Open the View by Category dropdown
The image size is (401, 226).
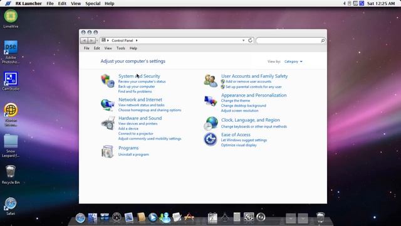(293, 62)
